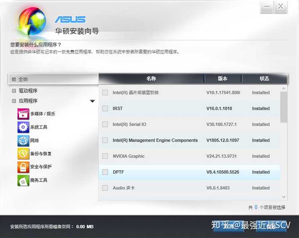Click version V10.1.17541.806 cell

click(223, 93)
